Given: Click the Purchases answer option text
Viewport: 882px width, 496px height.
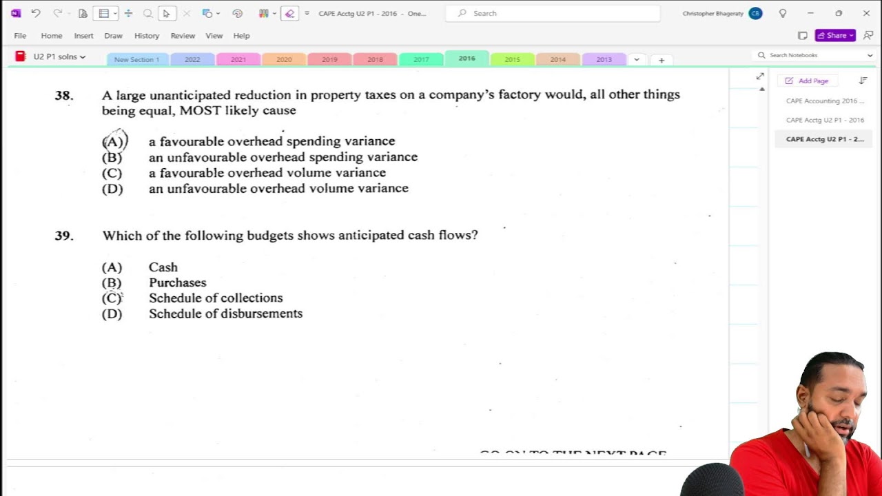Looking at the screenshot, I should 178,282.
